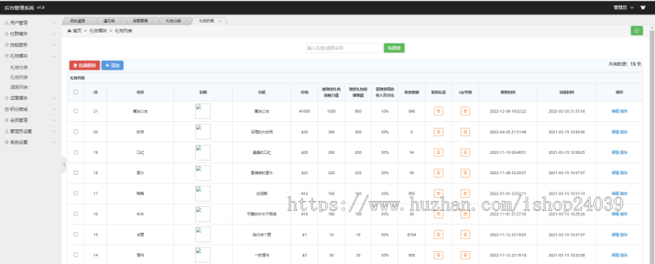Click orange icon left of vip column, ID 20
This screenshot has height=264, width=655.
pyautogui.click(x=438, y=131)
